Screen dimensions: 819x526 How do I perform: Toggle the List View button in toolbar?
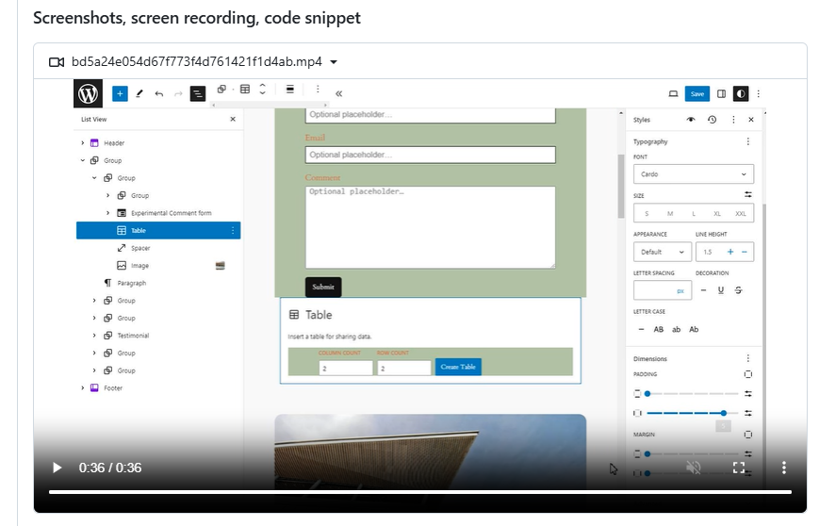tap(198, 93)
